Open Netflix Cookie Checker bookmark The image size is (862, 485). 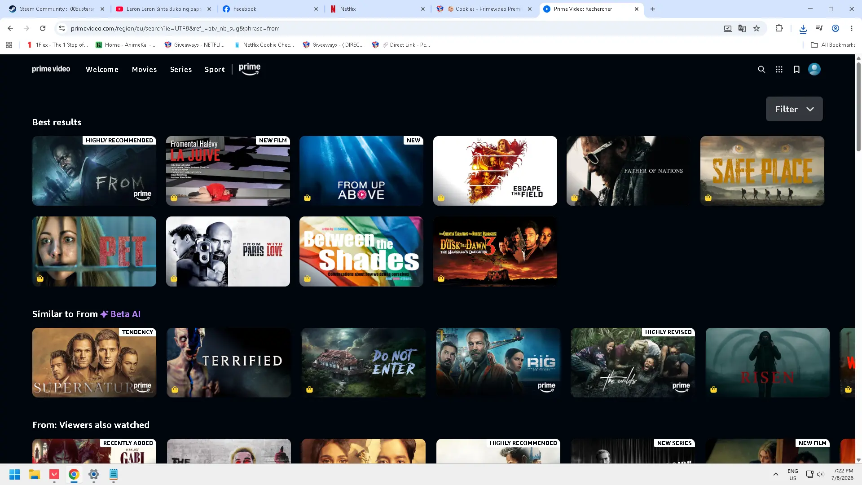click(264, 45)
